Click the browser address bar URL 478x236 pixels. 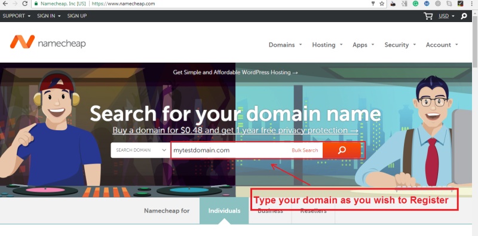pyautogui.click(x=123, y=4)
